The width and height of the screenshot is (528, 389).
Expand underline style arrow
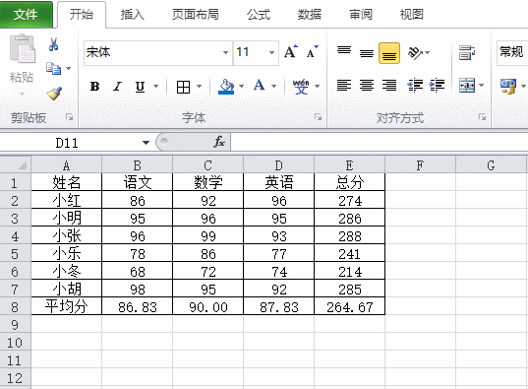click(156, 87)
